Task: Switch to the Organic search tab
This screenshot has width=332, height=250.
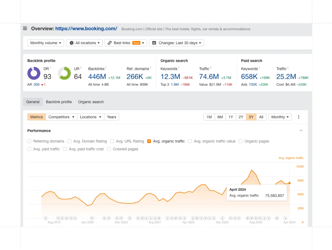Action: [91, 102]
